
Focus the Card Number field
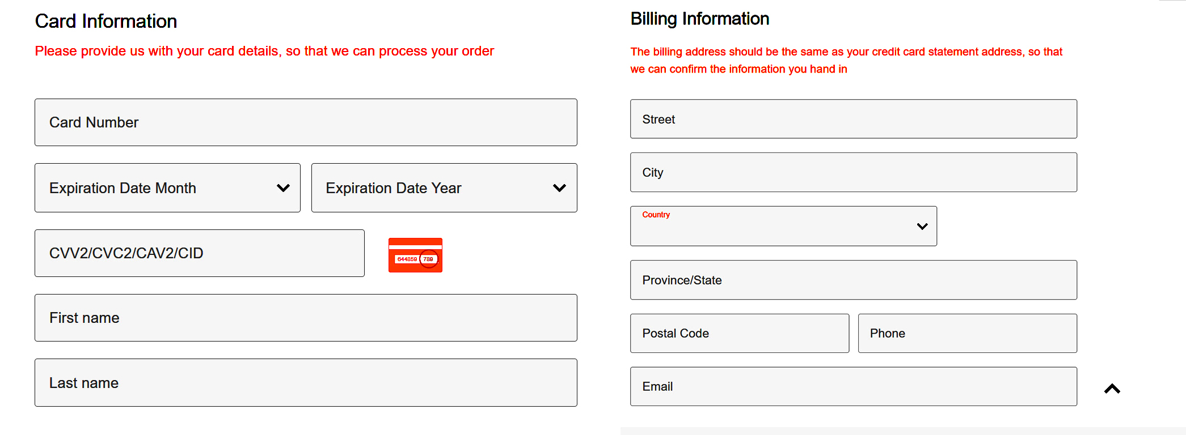306,122
